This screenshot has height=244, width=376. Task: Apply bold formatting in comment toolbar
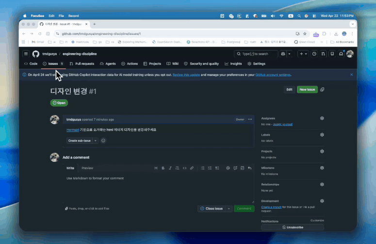[x=163, y=168]
